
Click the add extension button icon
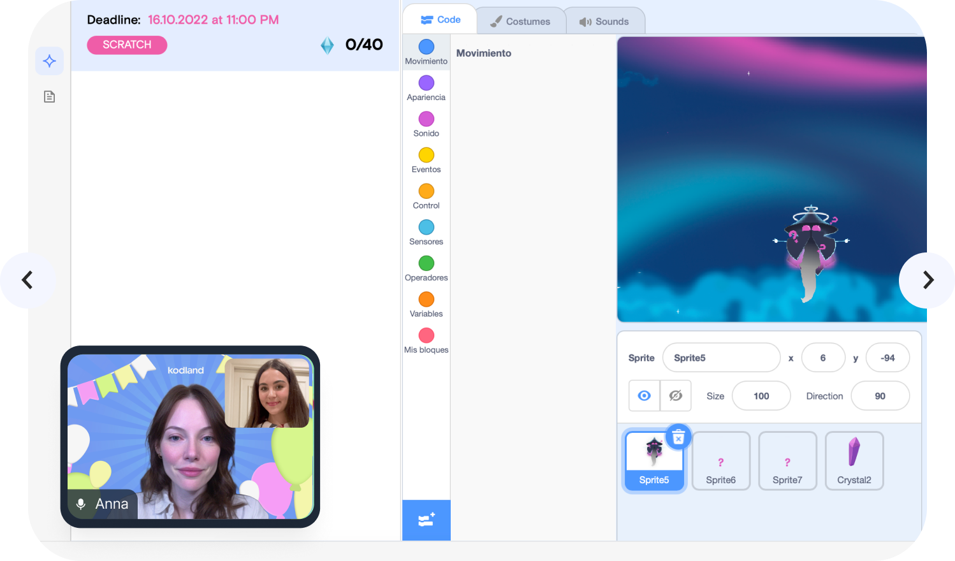coord(426,520)
